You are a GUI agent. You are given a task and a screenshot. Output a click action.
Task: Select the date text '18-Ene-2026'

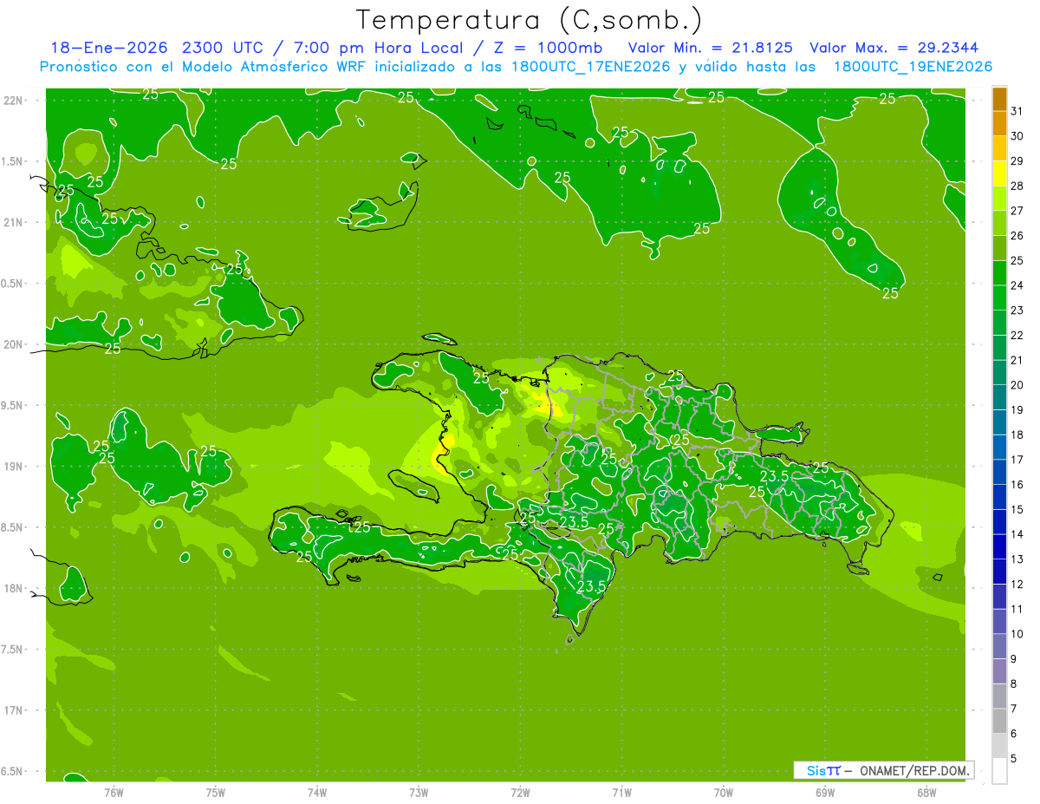point(108,48)
